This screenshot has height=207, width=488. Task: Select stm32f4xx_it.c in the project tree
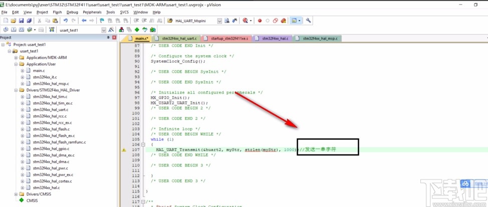click(45, 77)
